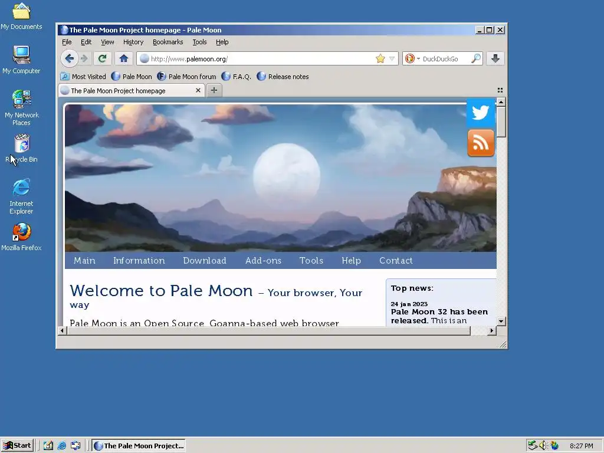Click Pale Moon Project taskbar button
This screenshot has width=604, height=453.
click(x=139, y=446)
